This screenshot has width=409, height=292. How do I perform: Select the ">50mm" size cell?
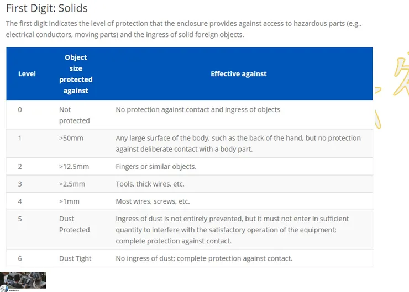[71, 138]
